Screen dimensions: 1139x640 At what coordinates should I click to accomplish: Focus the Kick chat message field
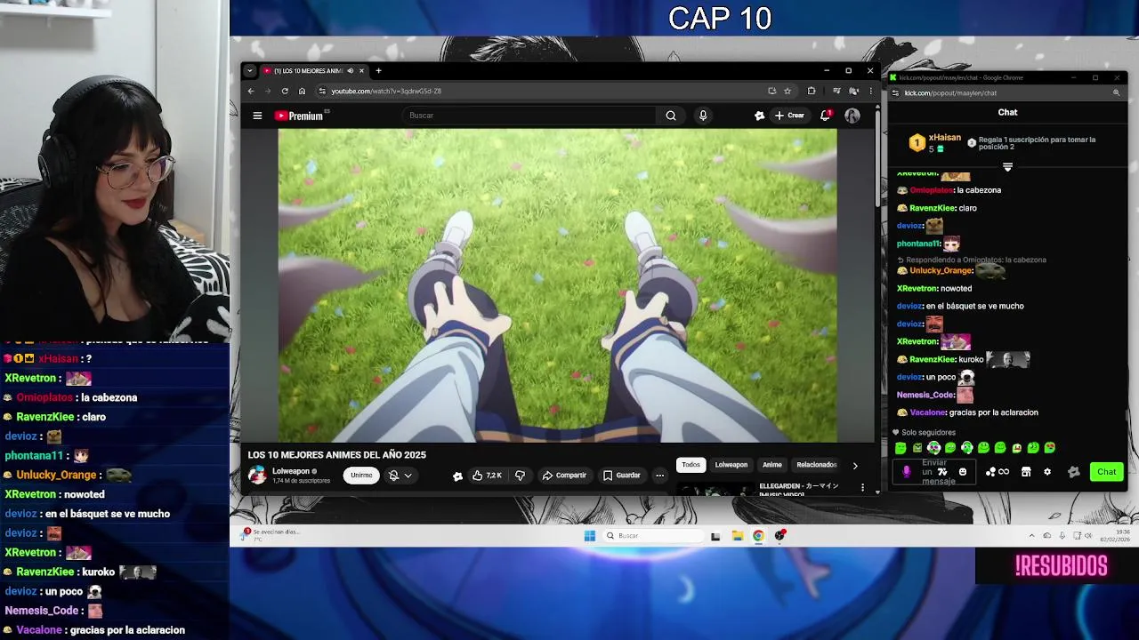[x=934, y=472]
